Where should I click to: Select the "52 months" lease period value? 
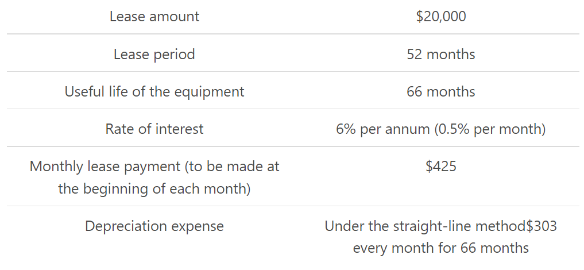[x=440, y=55]
